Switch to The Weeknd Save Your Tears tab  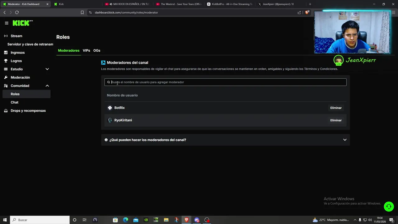pos(179,4)
